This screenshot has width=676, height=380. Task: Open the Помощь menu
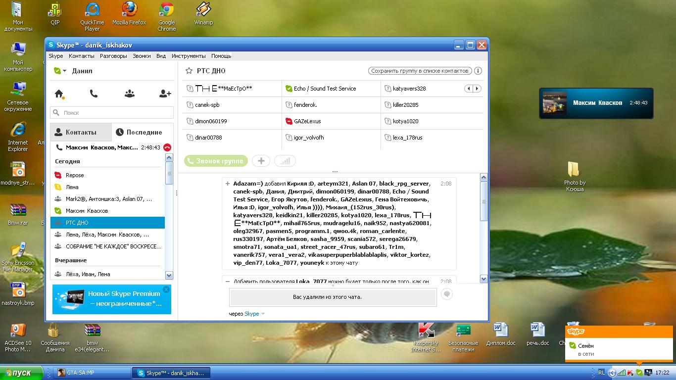coord(221,56)
